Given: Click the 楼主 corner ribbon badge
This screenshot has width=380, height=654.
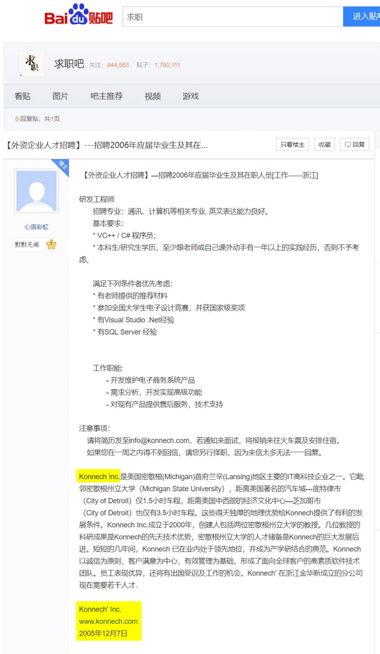Looking at the screenshot, I should click(61, 166).
